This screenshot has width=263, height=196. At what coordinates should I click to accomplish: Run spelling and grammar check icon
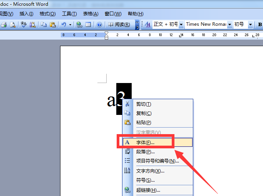[x=23, y=25]
